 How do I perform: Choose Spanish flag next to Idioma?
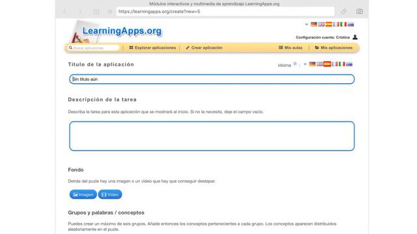point(327,64)
